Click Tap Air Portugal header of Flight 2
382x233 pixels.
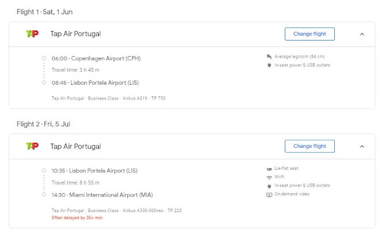click(x=76, y=146)
